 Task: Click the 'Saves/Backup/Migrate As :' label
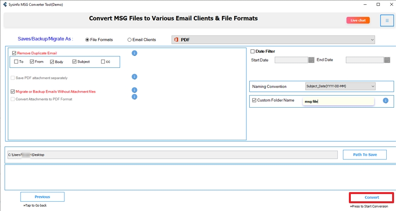point(46,39)
